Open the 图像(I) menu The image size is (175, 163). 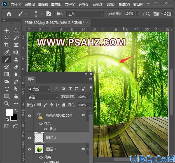point(43,4)
